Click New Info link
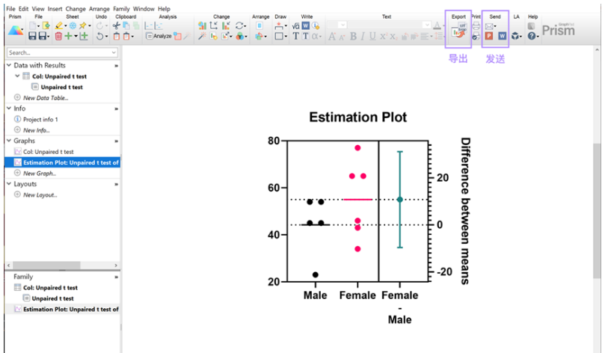Image resolution: width=608 pixels, height=353 pixels. [x=36, y=130]
